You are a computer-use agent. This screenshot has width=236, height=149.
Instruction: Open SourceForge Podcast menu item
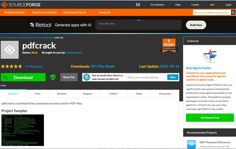(75, 12)
